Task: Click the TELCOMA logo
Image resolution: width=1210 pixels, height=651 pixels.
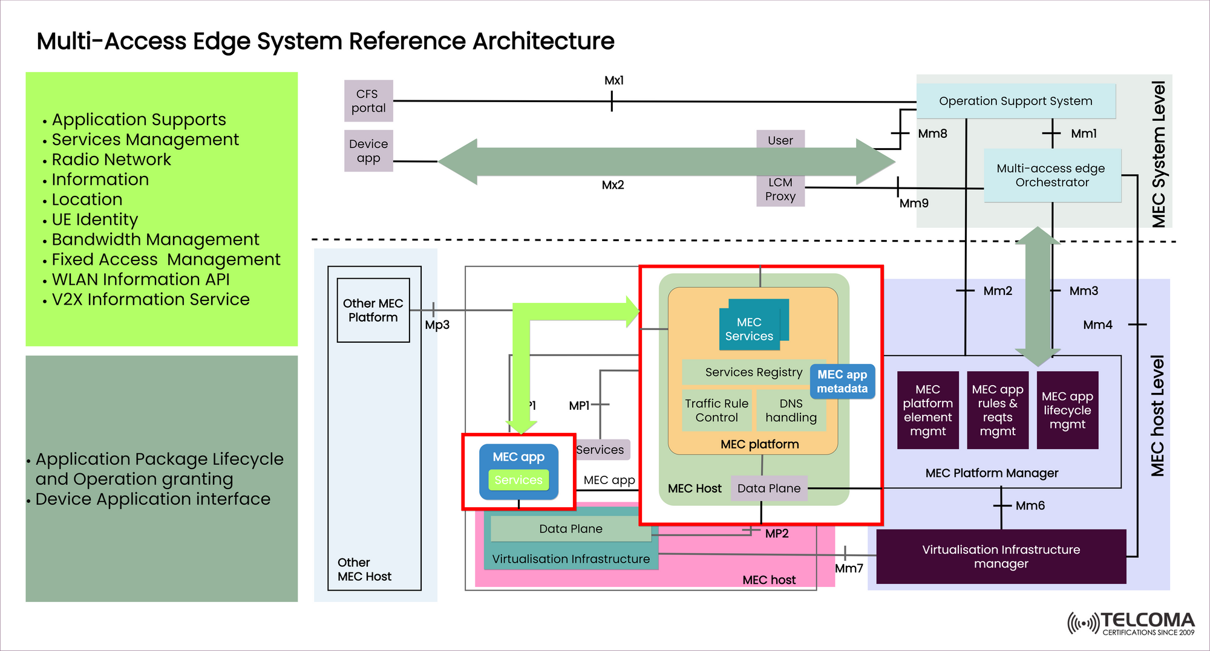Action: tap(1130, 623)
